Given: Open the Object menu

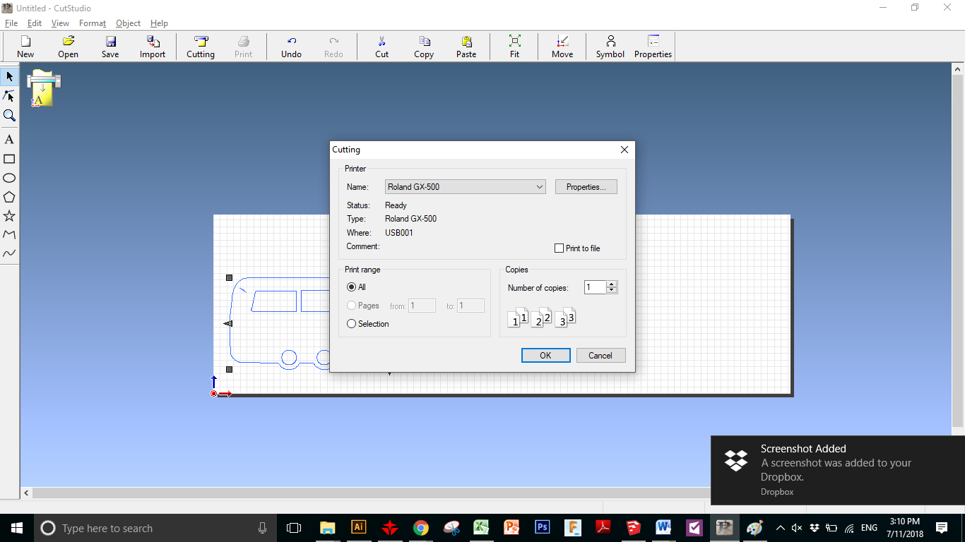Looking at the screenshot, I should click(129, 23).
